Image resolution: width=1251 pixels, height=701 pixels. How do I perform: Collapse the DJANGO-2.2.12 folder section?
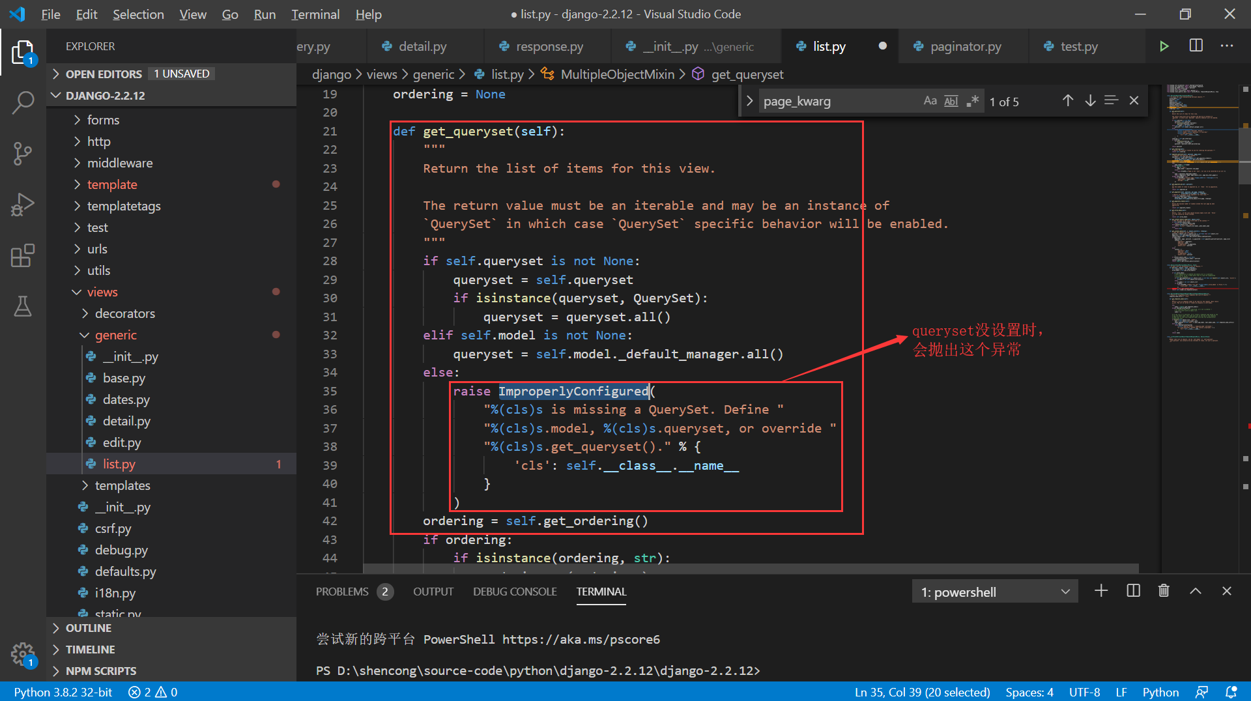point(171,95)
